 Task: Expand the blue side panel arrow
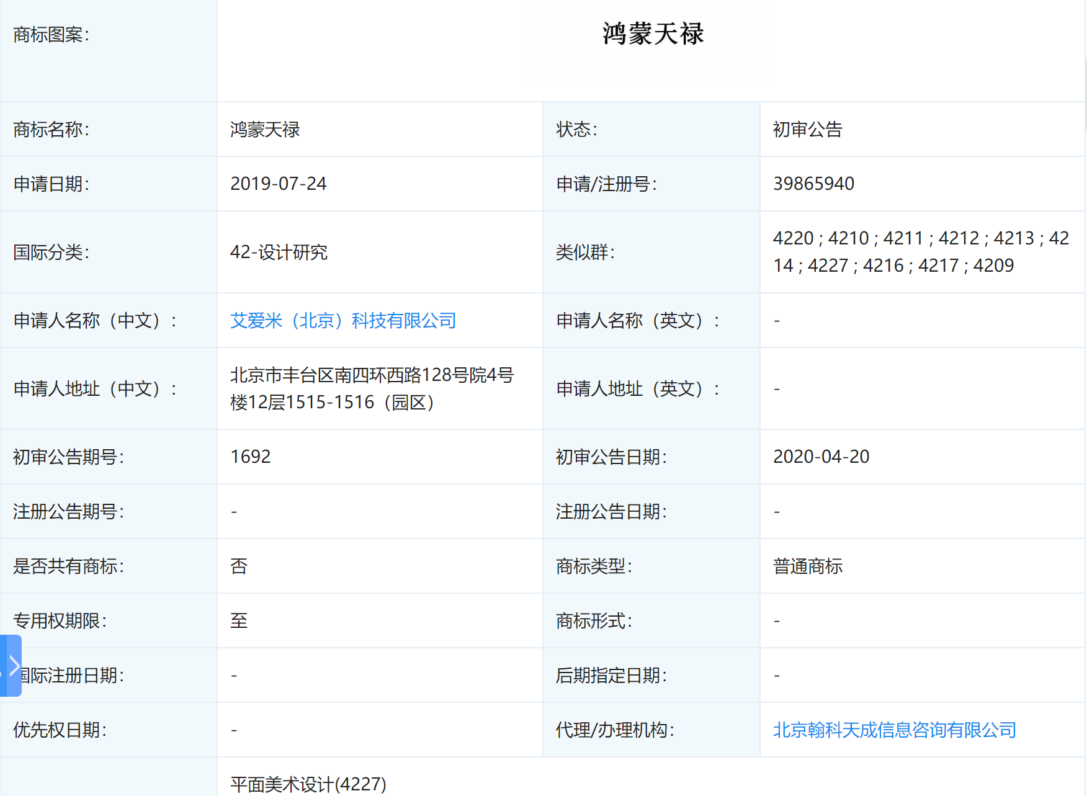point(11,666)
